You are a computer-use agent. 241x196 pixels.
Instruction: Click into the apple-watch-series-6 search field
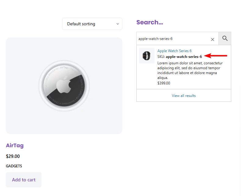(x=172, y=39)
